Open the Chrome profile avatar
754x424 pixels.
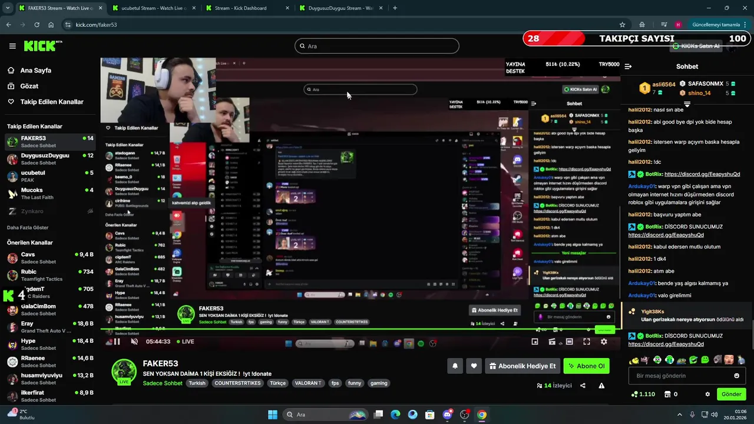(678, 25)
